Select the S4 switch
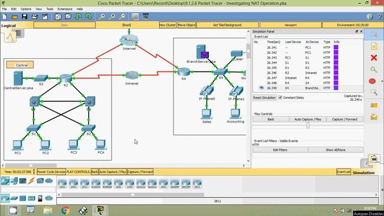Image resolution: width=384 pixels, height=216 pixels. [220, 72]
